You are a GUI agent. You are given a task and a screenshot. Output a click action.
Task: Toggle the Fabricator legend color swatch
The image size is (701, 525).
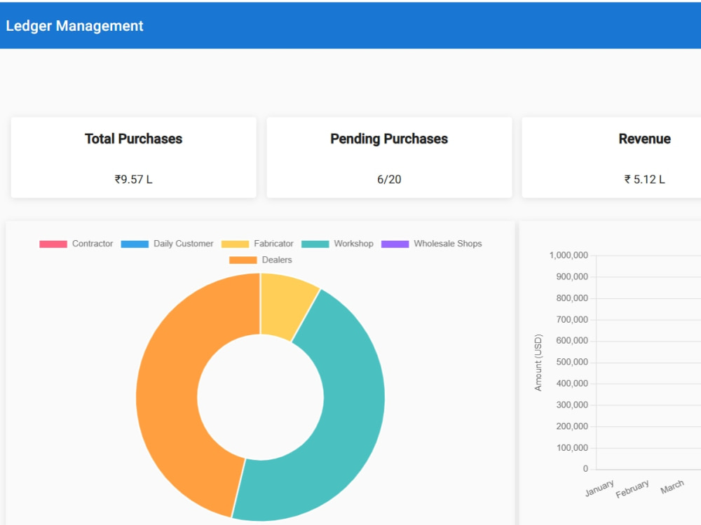[x=235, y=244]
